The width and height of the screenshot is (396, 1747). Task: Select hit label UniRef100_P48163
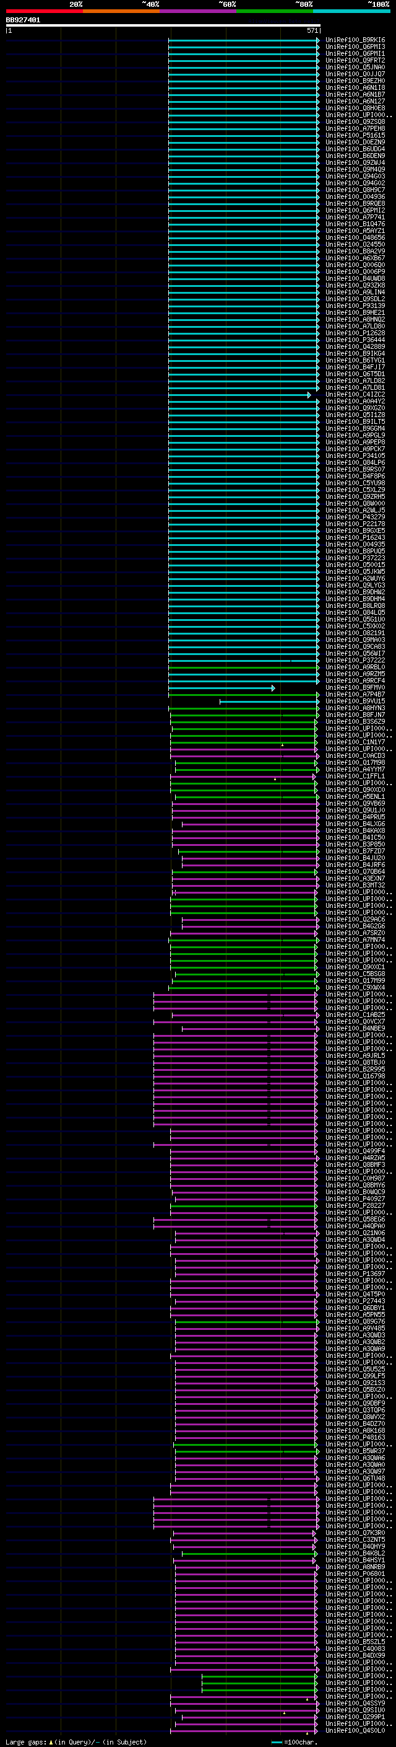(x=355, y=1437)
